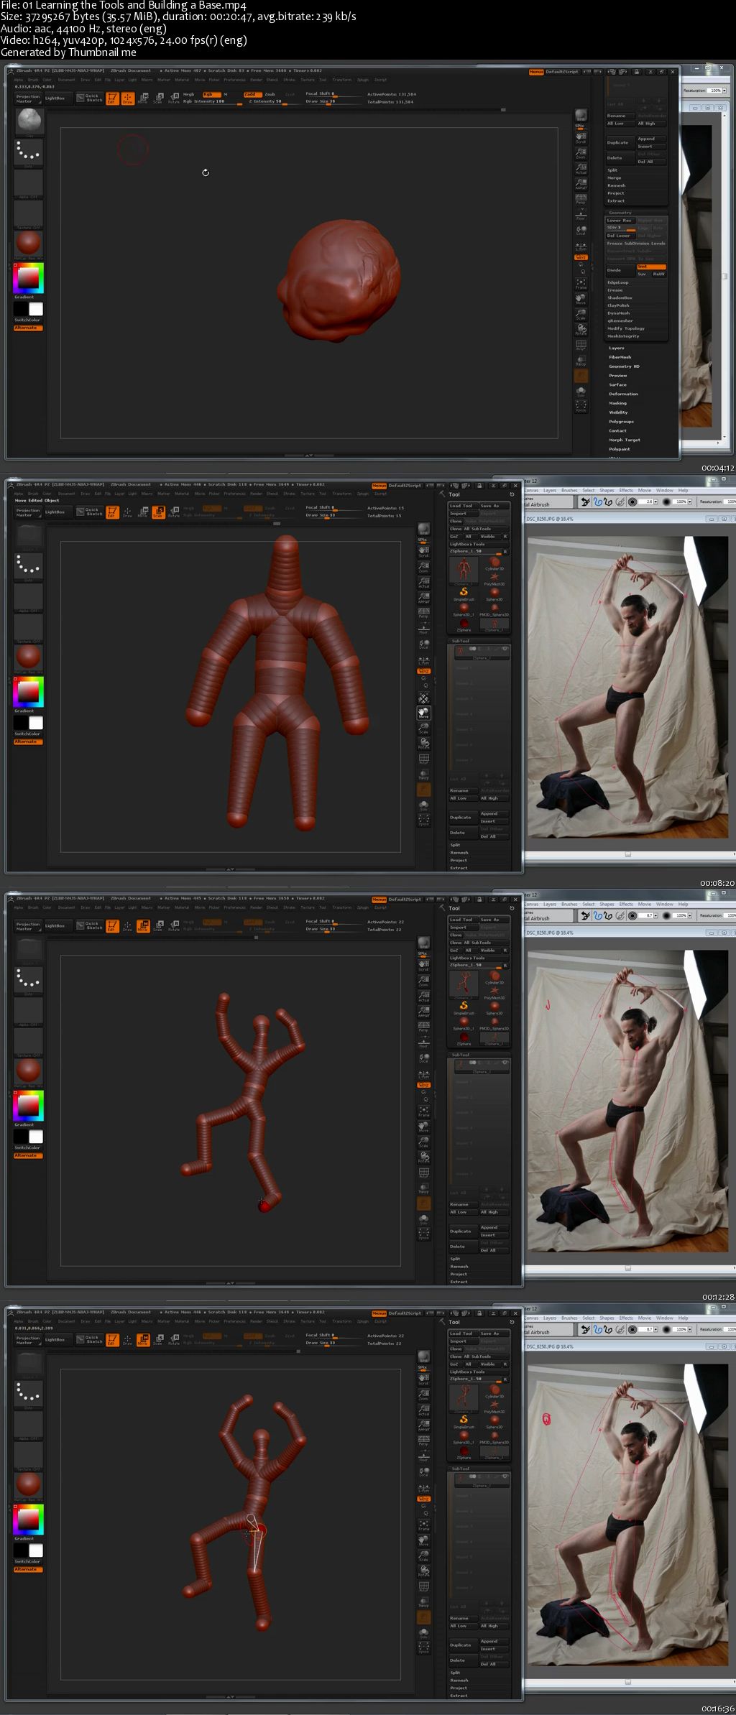In the 00:04:12 frame, select top-shelf Rotate icon
The height and width of the screenshot is (1715, 736).
173,98
